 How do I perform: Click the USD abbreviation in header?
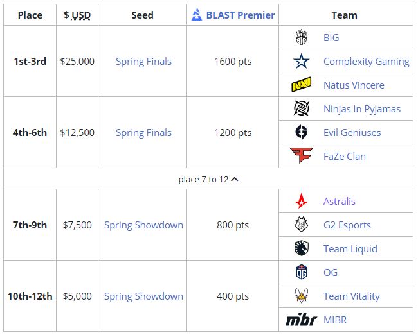click(81, 15)
